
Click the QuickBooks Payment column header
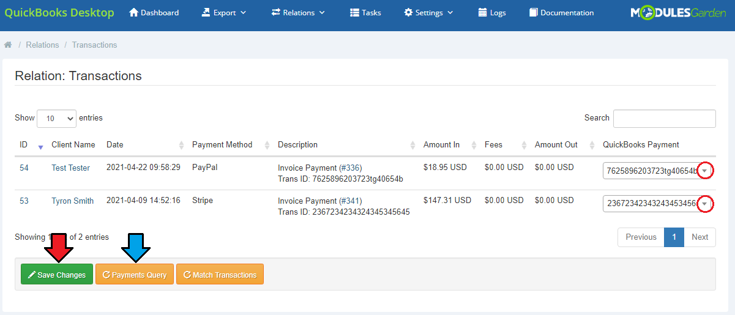click(x=641, y=145)
